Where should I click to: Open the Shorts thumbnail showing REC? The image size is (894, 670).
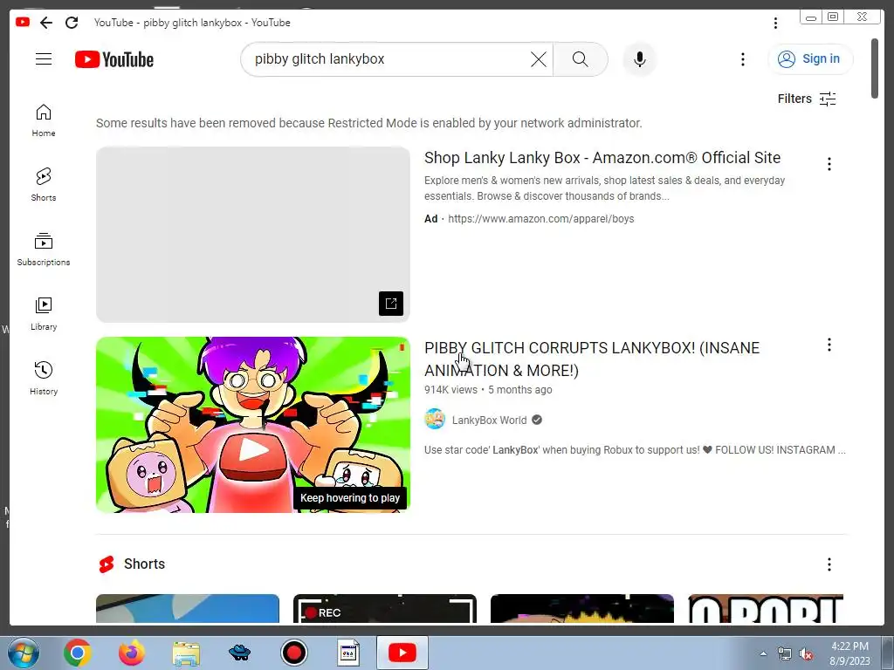385,608
